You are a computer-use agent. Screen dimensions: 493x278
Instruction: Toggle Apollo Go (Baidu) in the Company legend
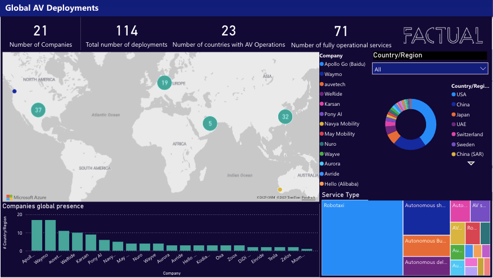click(x=345, y=64)
